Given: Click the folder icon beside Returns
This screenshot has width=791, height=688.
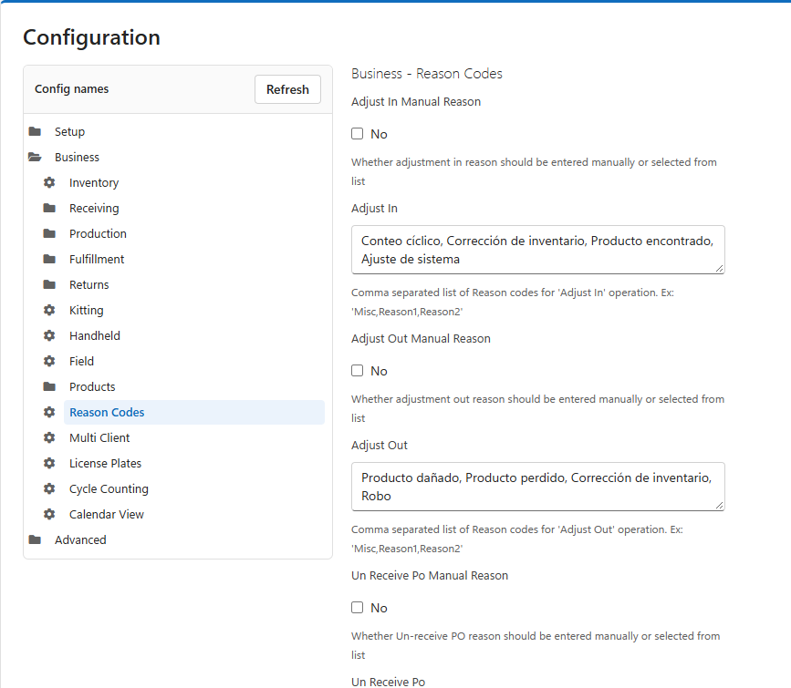Looking at the screenshot, I should (49, 285).
